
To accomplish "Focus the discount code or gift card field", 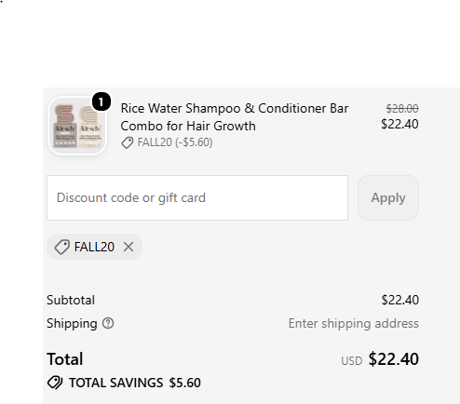I will pos(197,198).
